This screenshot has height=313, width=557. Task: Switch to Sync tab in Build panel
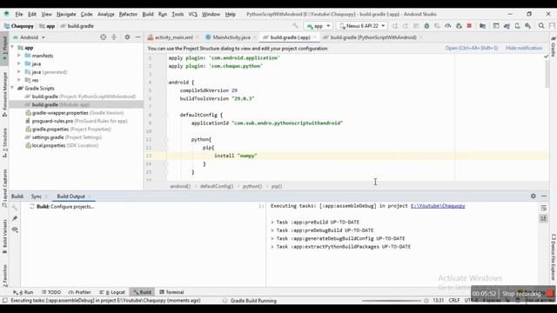(37, 196)
